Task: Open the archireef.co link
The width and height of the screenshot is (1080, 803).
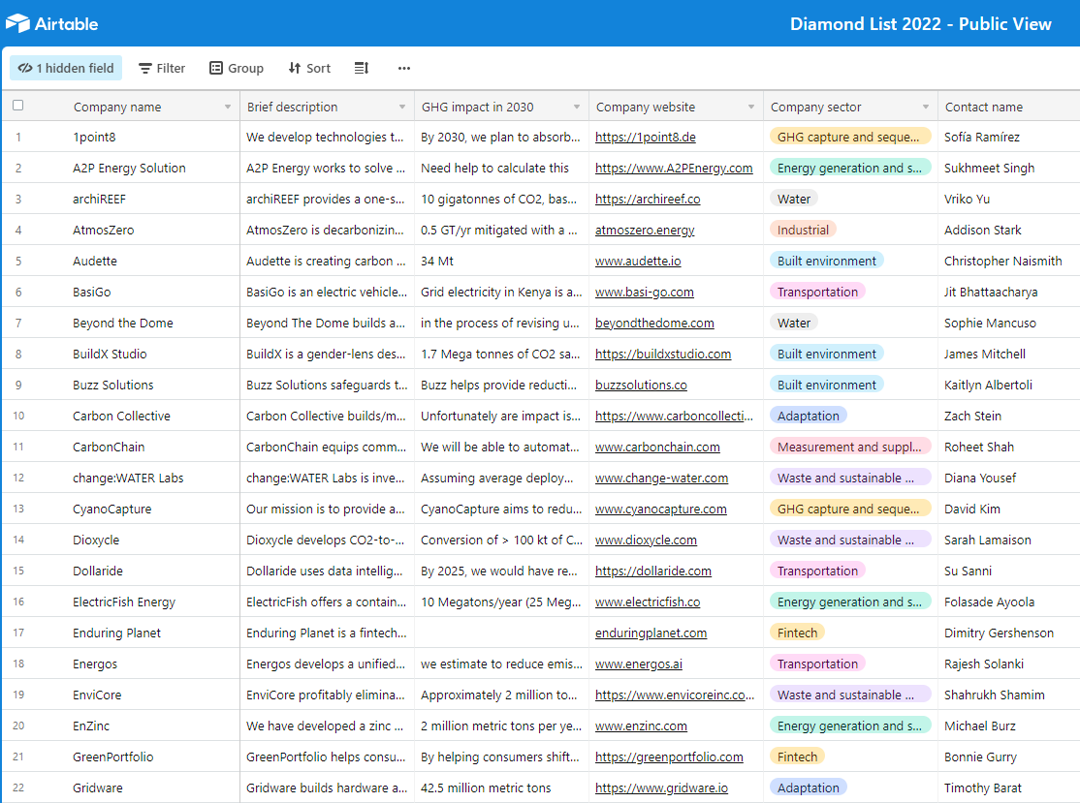Action: click(648, 199)
